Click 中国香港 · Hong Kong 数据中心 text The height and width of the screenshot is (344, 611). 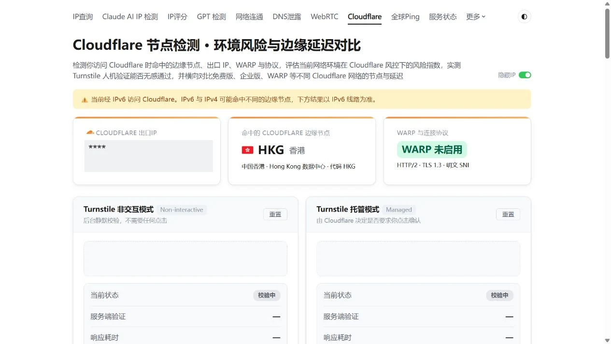click(298, 166)
